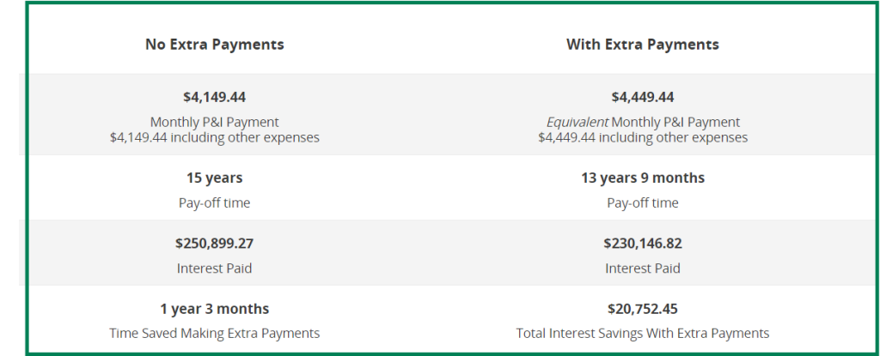Viewport: 880px width, 356px height.
Task: Select the $230,146.82 interest amount
Action: tap(642, 243)
